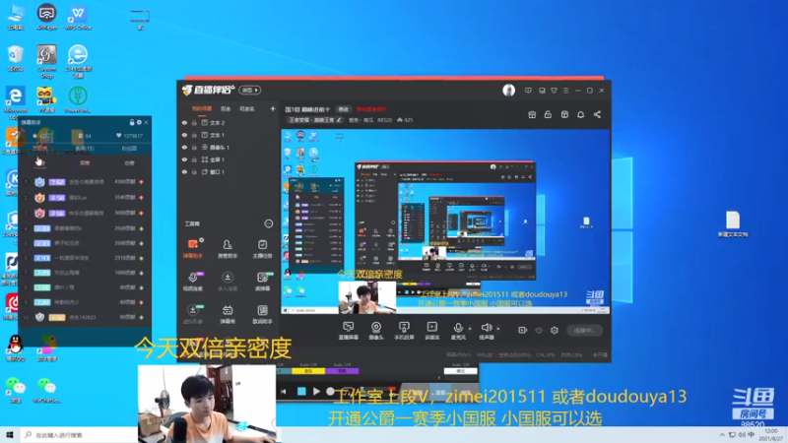
Task: Click the share icon at top right
Action: click(597, 114)
